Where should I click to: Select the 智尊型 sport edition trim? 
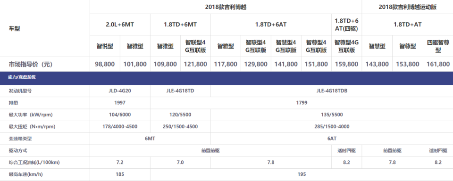point(407,46)
